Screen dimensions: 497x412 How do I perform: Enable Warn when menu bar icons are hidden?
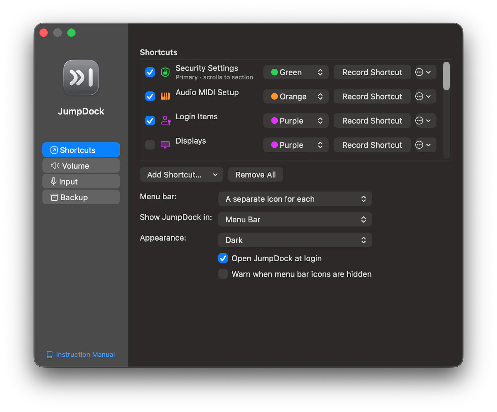(x=223, y=274)
